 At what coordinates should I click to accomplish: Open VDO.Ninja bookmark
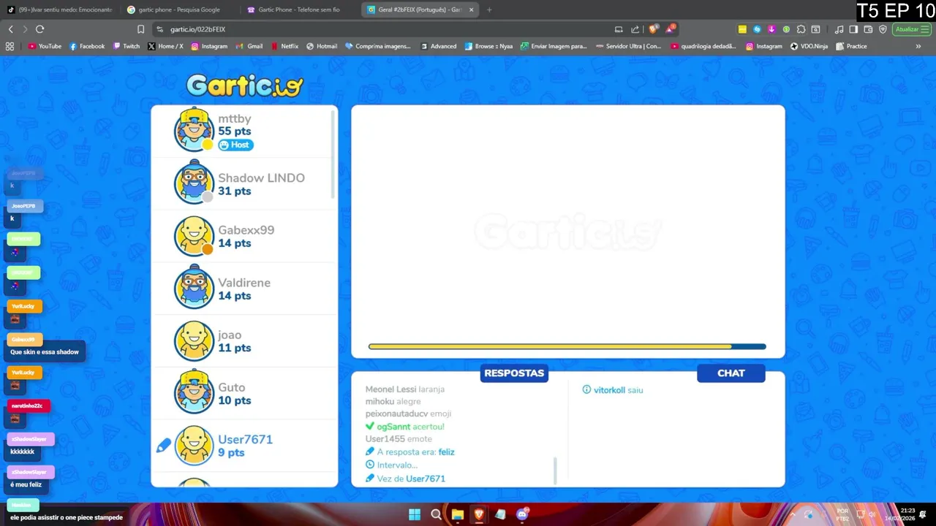[809, 46]
